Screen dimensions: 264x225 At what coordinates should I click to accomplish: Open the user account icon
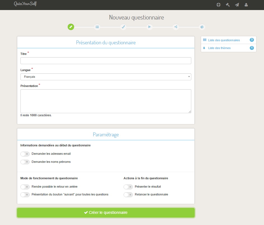pyautogui.click(x=246, y=5)
